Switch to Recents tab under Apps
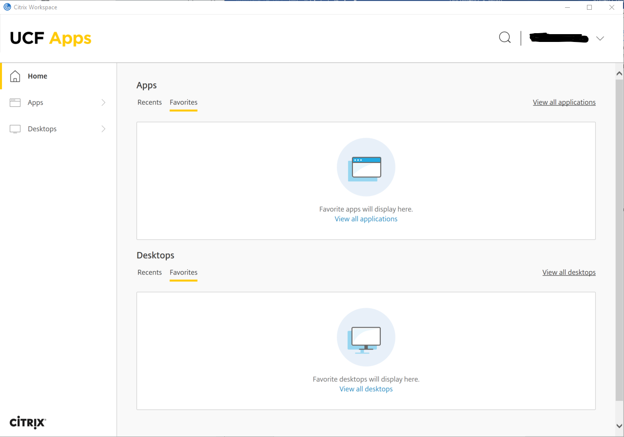Screen dimensions: 624x437 tap(150, 102)
